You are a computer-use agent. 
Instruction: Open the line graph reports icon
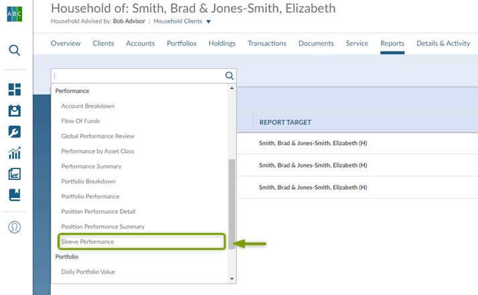coord(15,174)
